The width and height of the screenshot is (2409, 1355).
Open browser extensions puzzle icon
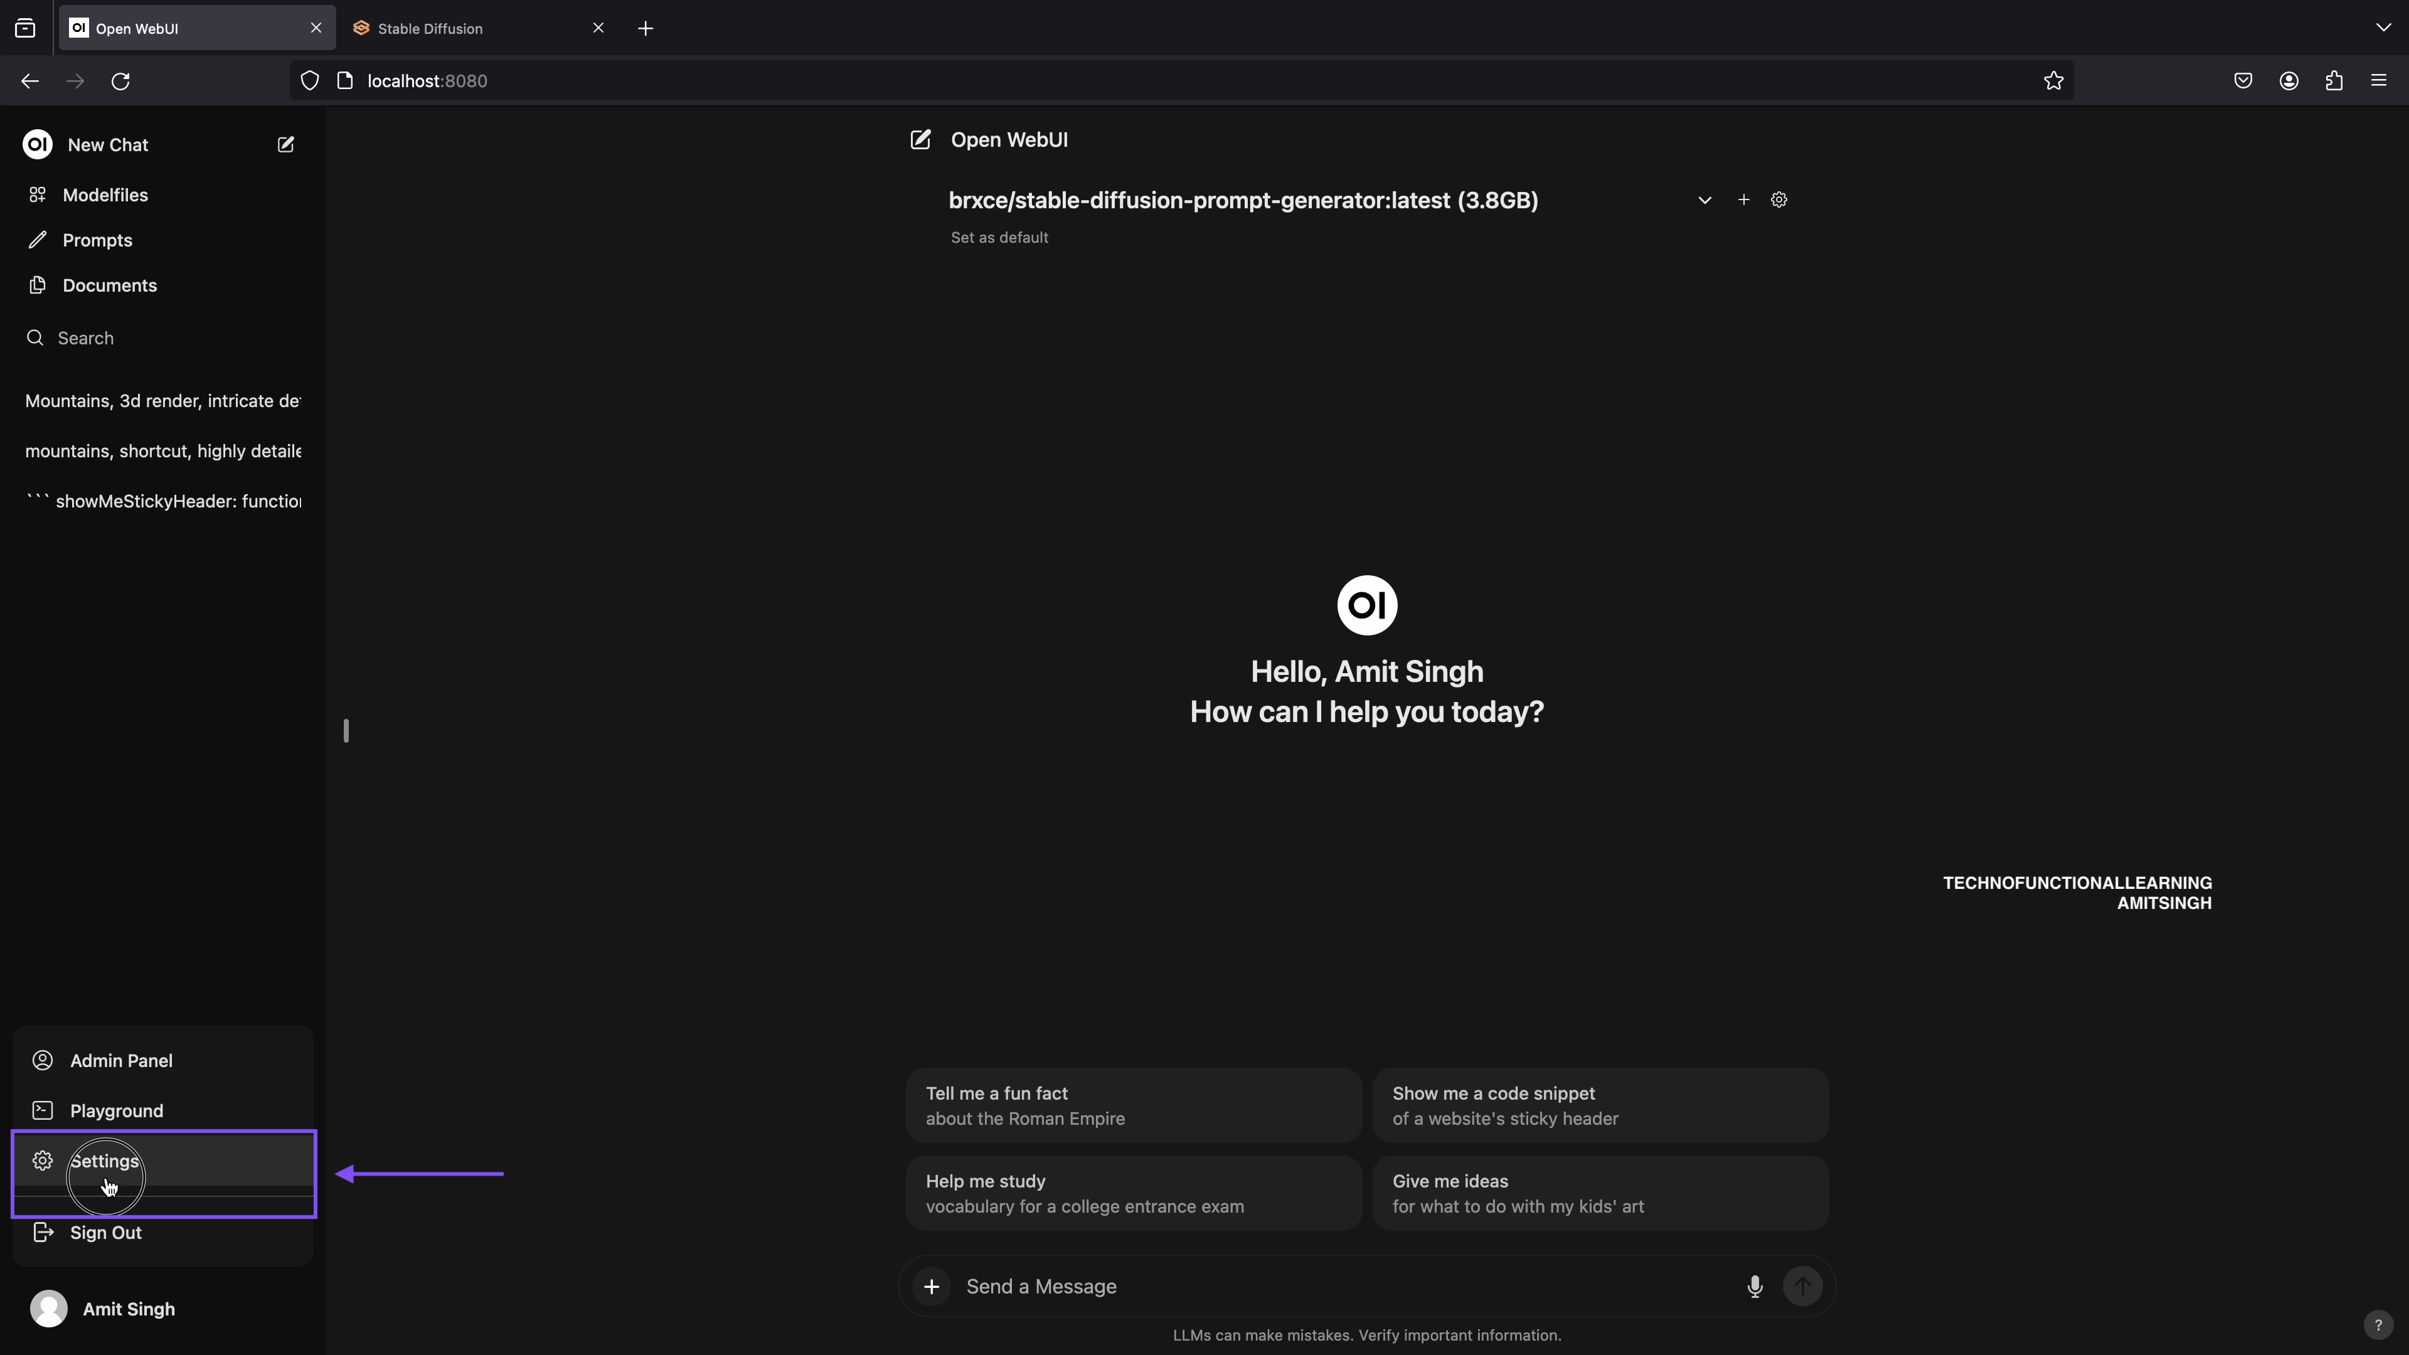2333,80
